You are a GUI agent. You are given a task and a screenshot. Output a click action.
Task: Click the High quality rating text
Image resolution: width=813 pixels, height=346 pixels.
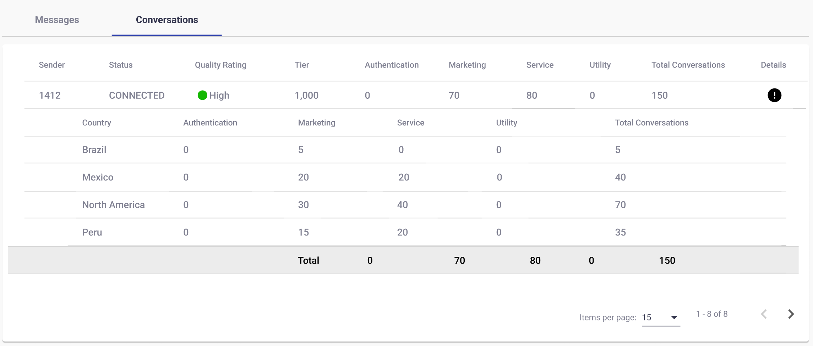point(219,95)
